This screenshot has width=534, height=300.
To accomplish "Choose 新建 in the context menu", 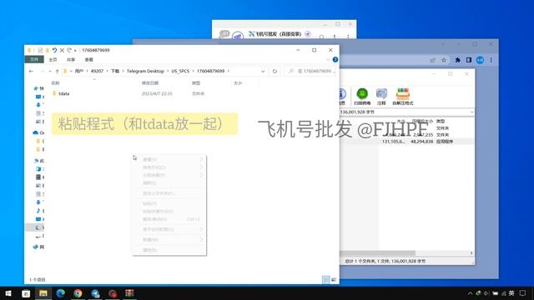I will pyautogui.click(x=169, y=240).
